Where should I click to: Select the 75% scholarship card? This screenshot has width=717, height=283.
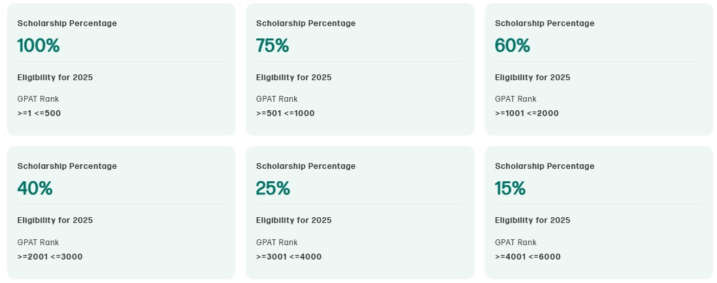click(359, 69)
